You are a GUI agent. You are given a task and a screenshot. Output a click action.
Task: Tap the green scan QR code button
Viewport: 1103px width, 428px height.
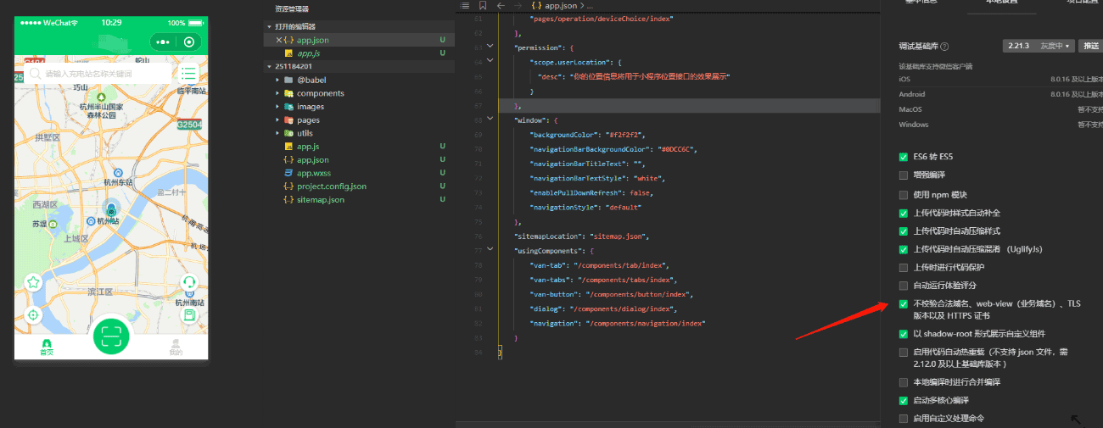[x=110, y=336]
